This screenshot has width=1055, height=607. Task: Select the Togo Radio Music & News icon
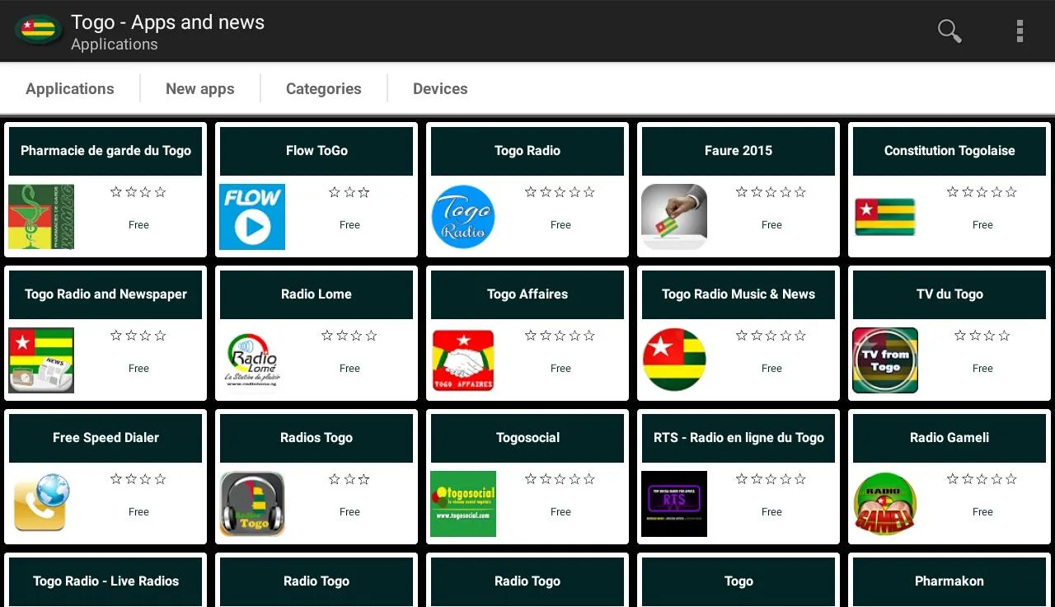(x=674, y=360)
